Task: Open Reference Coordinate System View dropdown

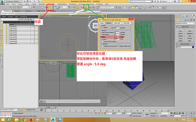Action: (64, 7)
